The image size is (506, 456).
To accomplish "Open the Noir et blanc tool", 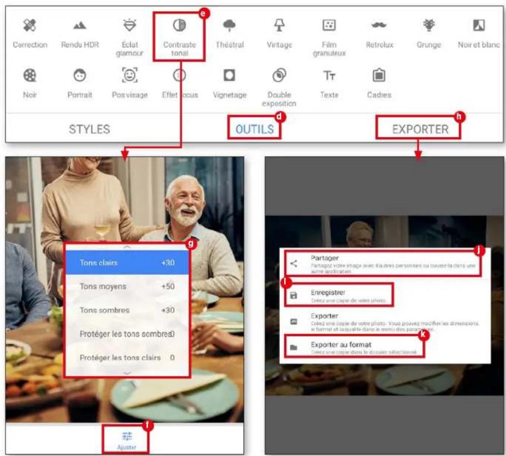I will point(479,33).
